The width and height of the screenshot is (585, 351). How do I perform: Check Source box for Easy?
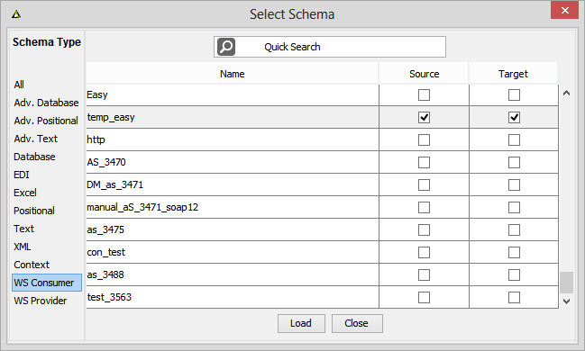[x=424, y=95]
